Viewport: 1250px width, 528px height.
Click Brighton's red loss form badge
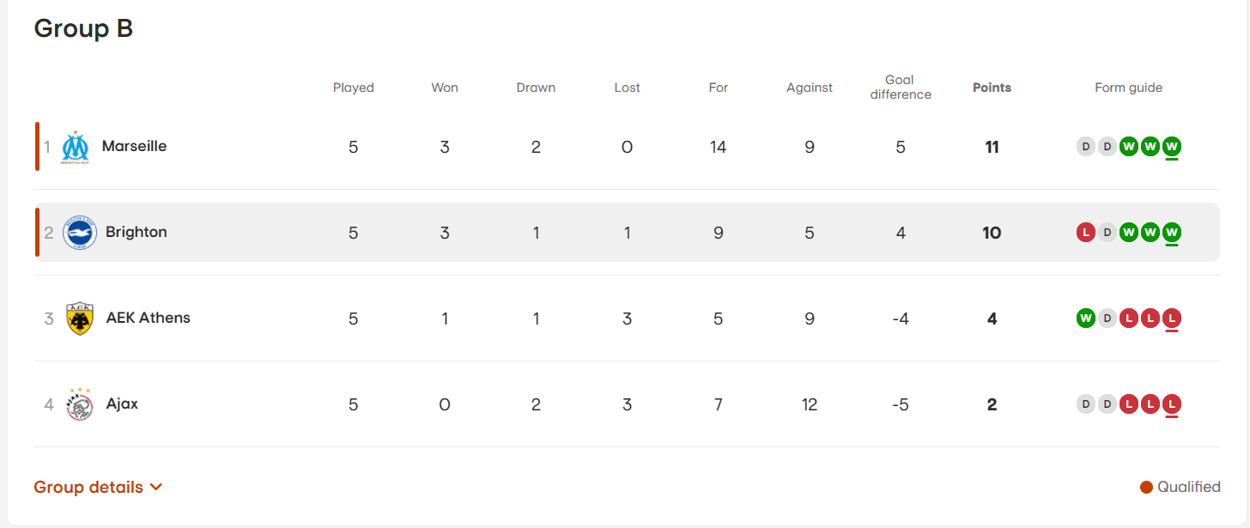(x=1086, y=233)
